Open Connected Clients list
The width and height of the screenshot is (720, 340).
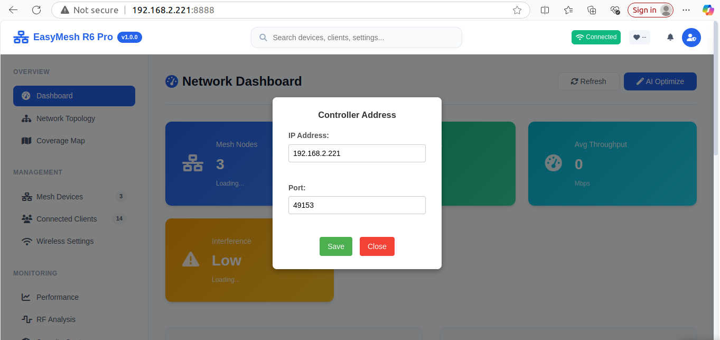tap(67, 219)
